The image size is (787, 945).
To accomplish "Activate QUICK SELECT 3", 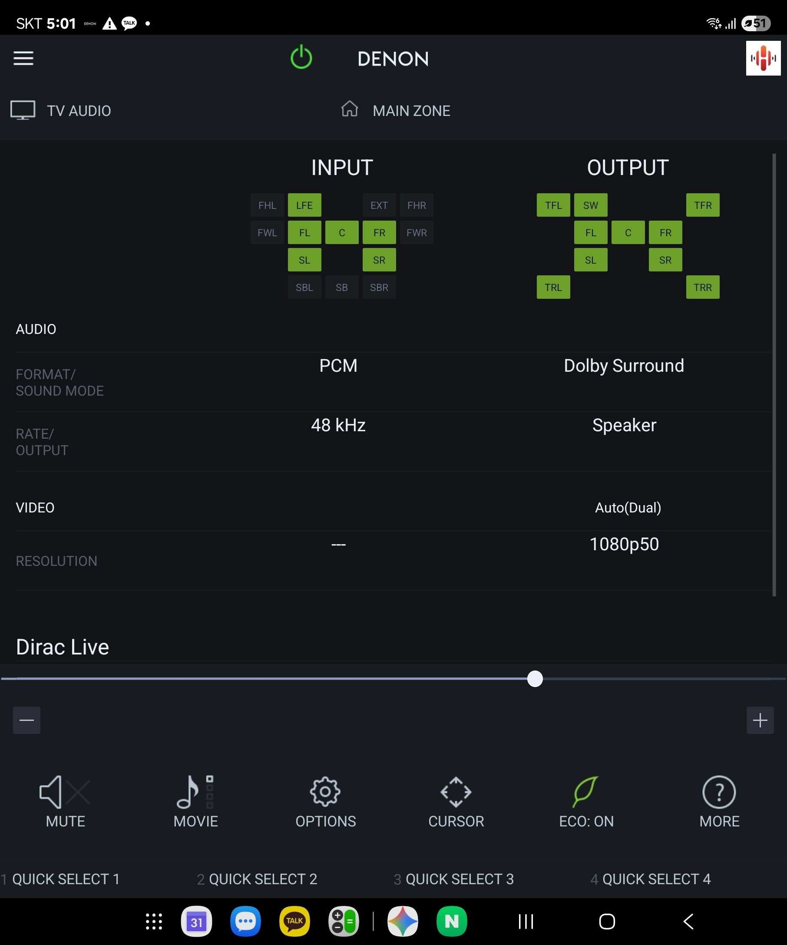I will 460,879.
